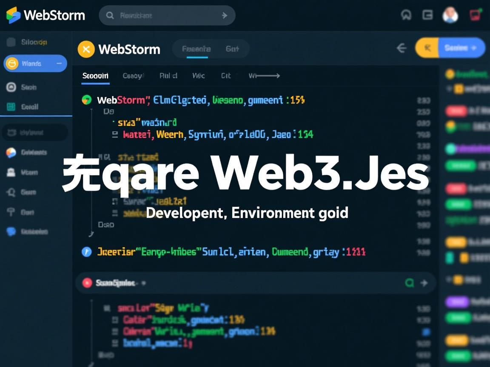Open the Save button dropdown
Image resolution: width=490 pixels, height=367 pixels.
pyautogui.click(x=473, y=48)
